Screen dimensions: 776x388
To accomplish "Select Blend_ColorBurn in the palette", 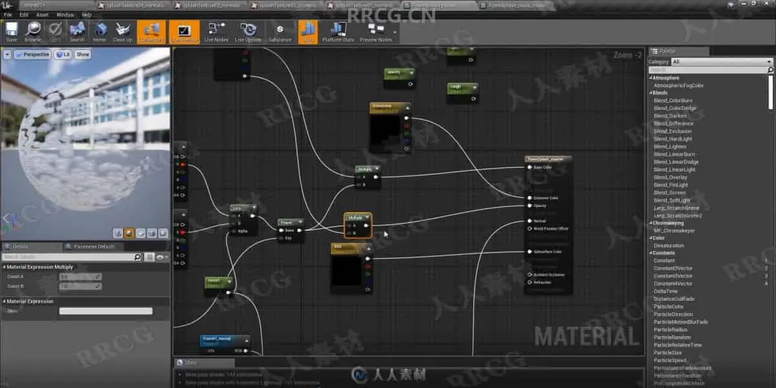I will [673, 101].
